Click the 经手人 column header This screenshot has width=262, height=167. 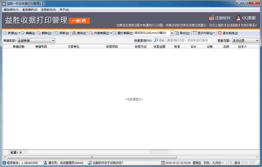click(242, 47)
